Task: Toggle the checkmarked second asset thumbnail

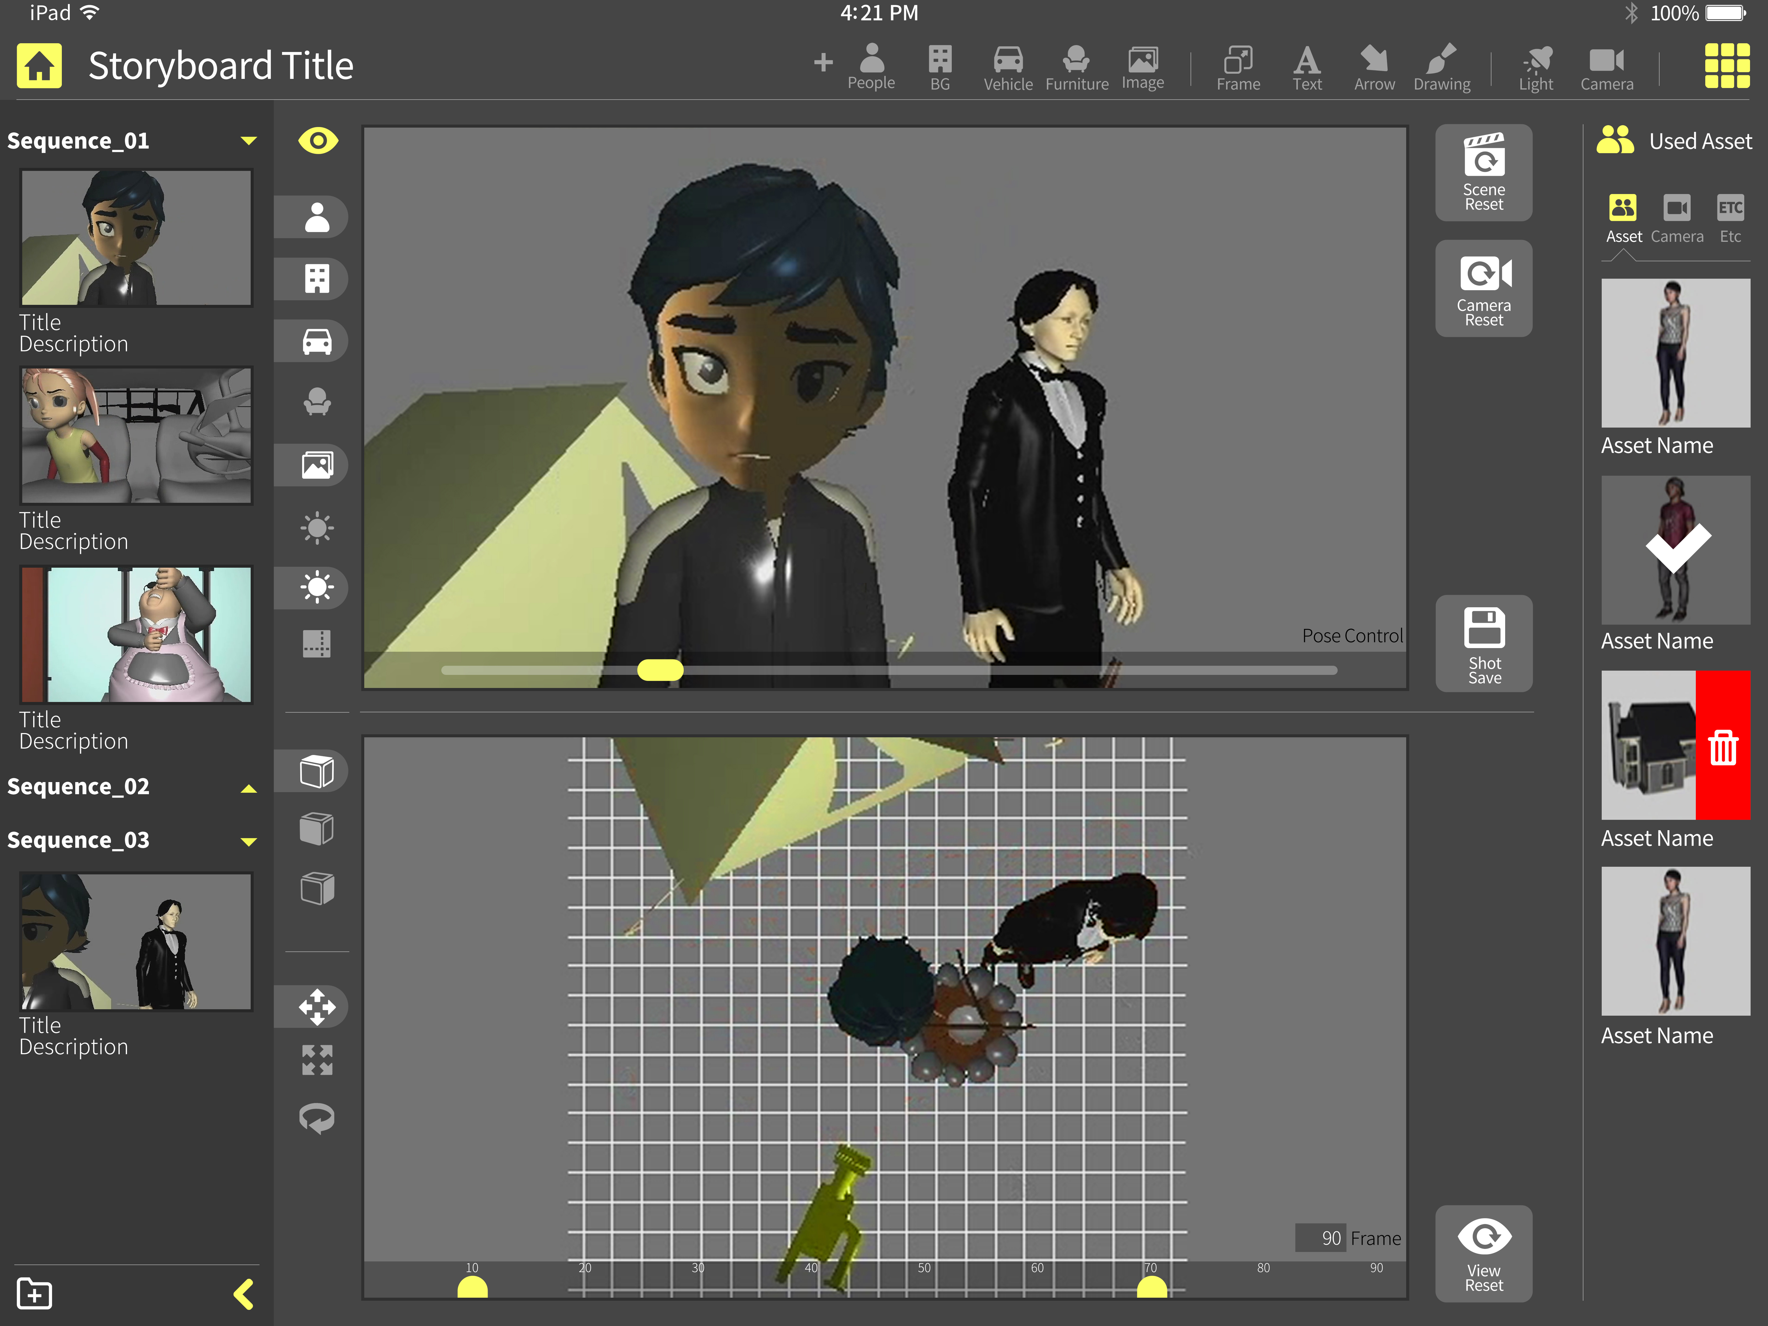Action: coord(1675,550)
